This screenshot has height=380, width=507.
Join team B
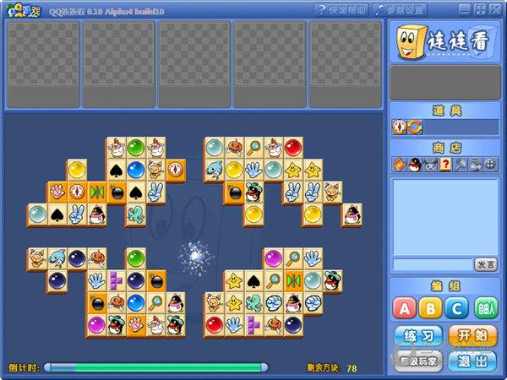[x=432, y=307]
